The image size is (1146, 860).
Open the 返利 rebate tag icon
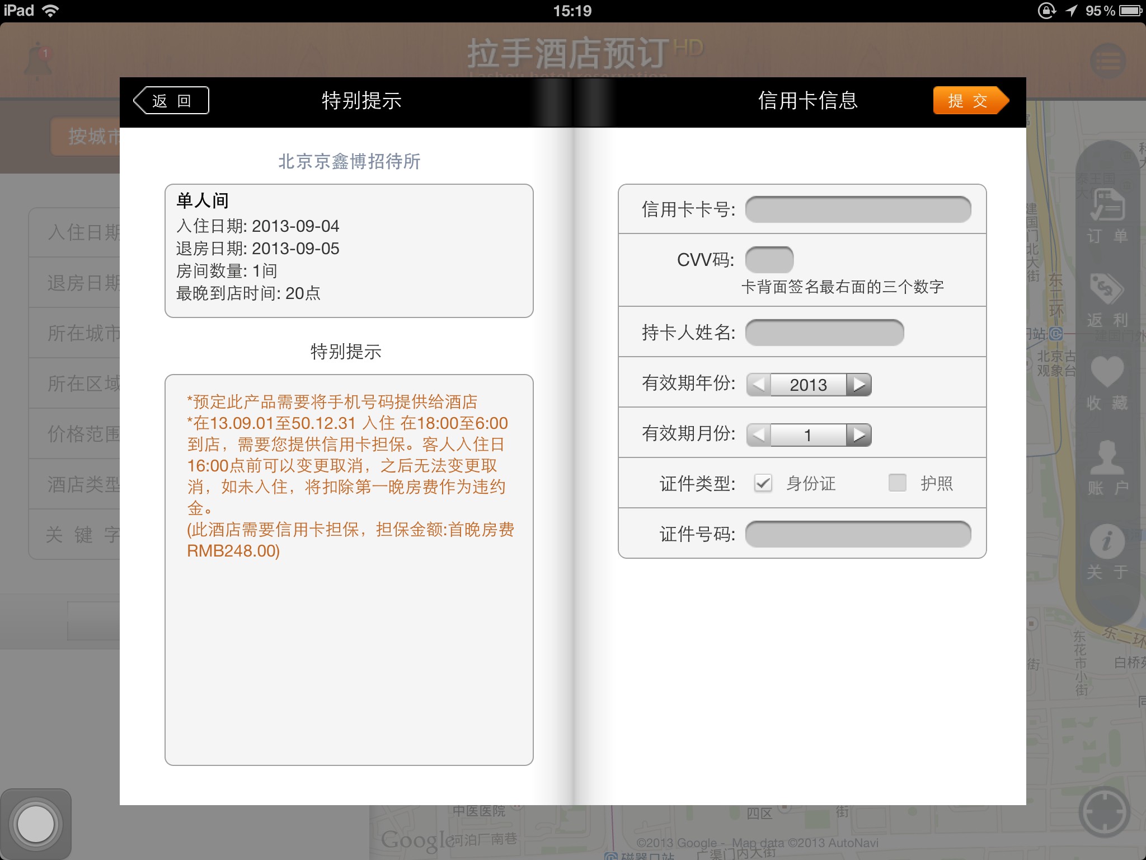point(1107,289)
